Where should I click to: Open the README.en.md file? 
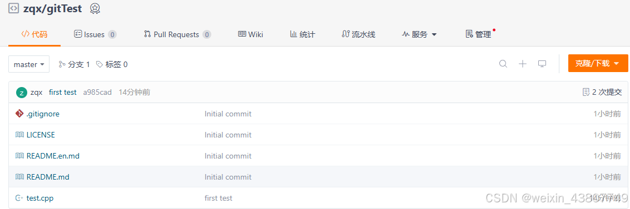53,156
